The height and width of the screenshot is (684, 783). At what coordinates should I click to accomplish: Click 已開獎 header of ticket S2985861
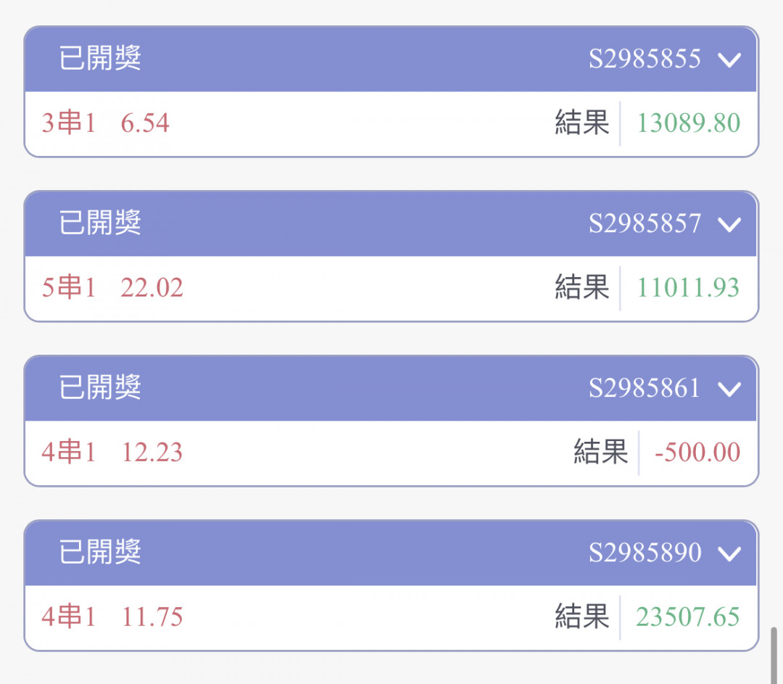[100, 387]
